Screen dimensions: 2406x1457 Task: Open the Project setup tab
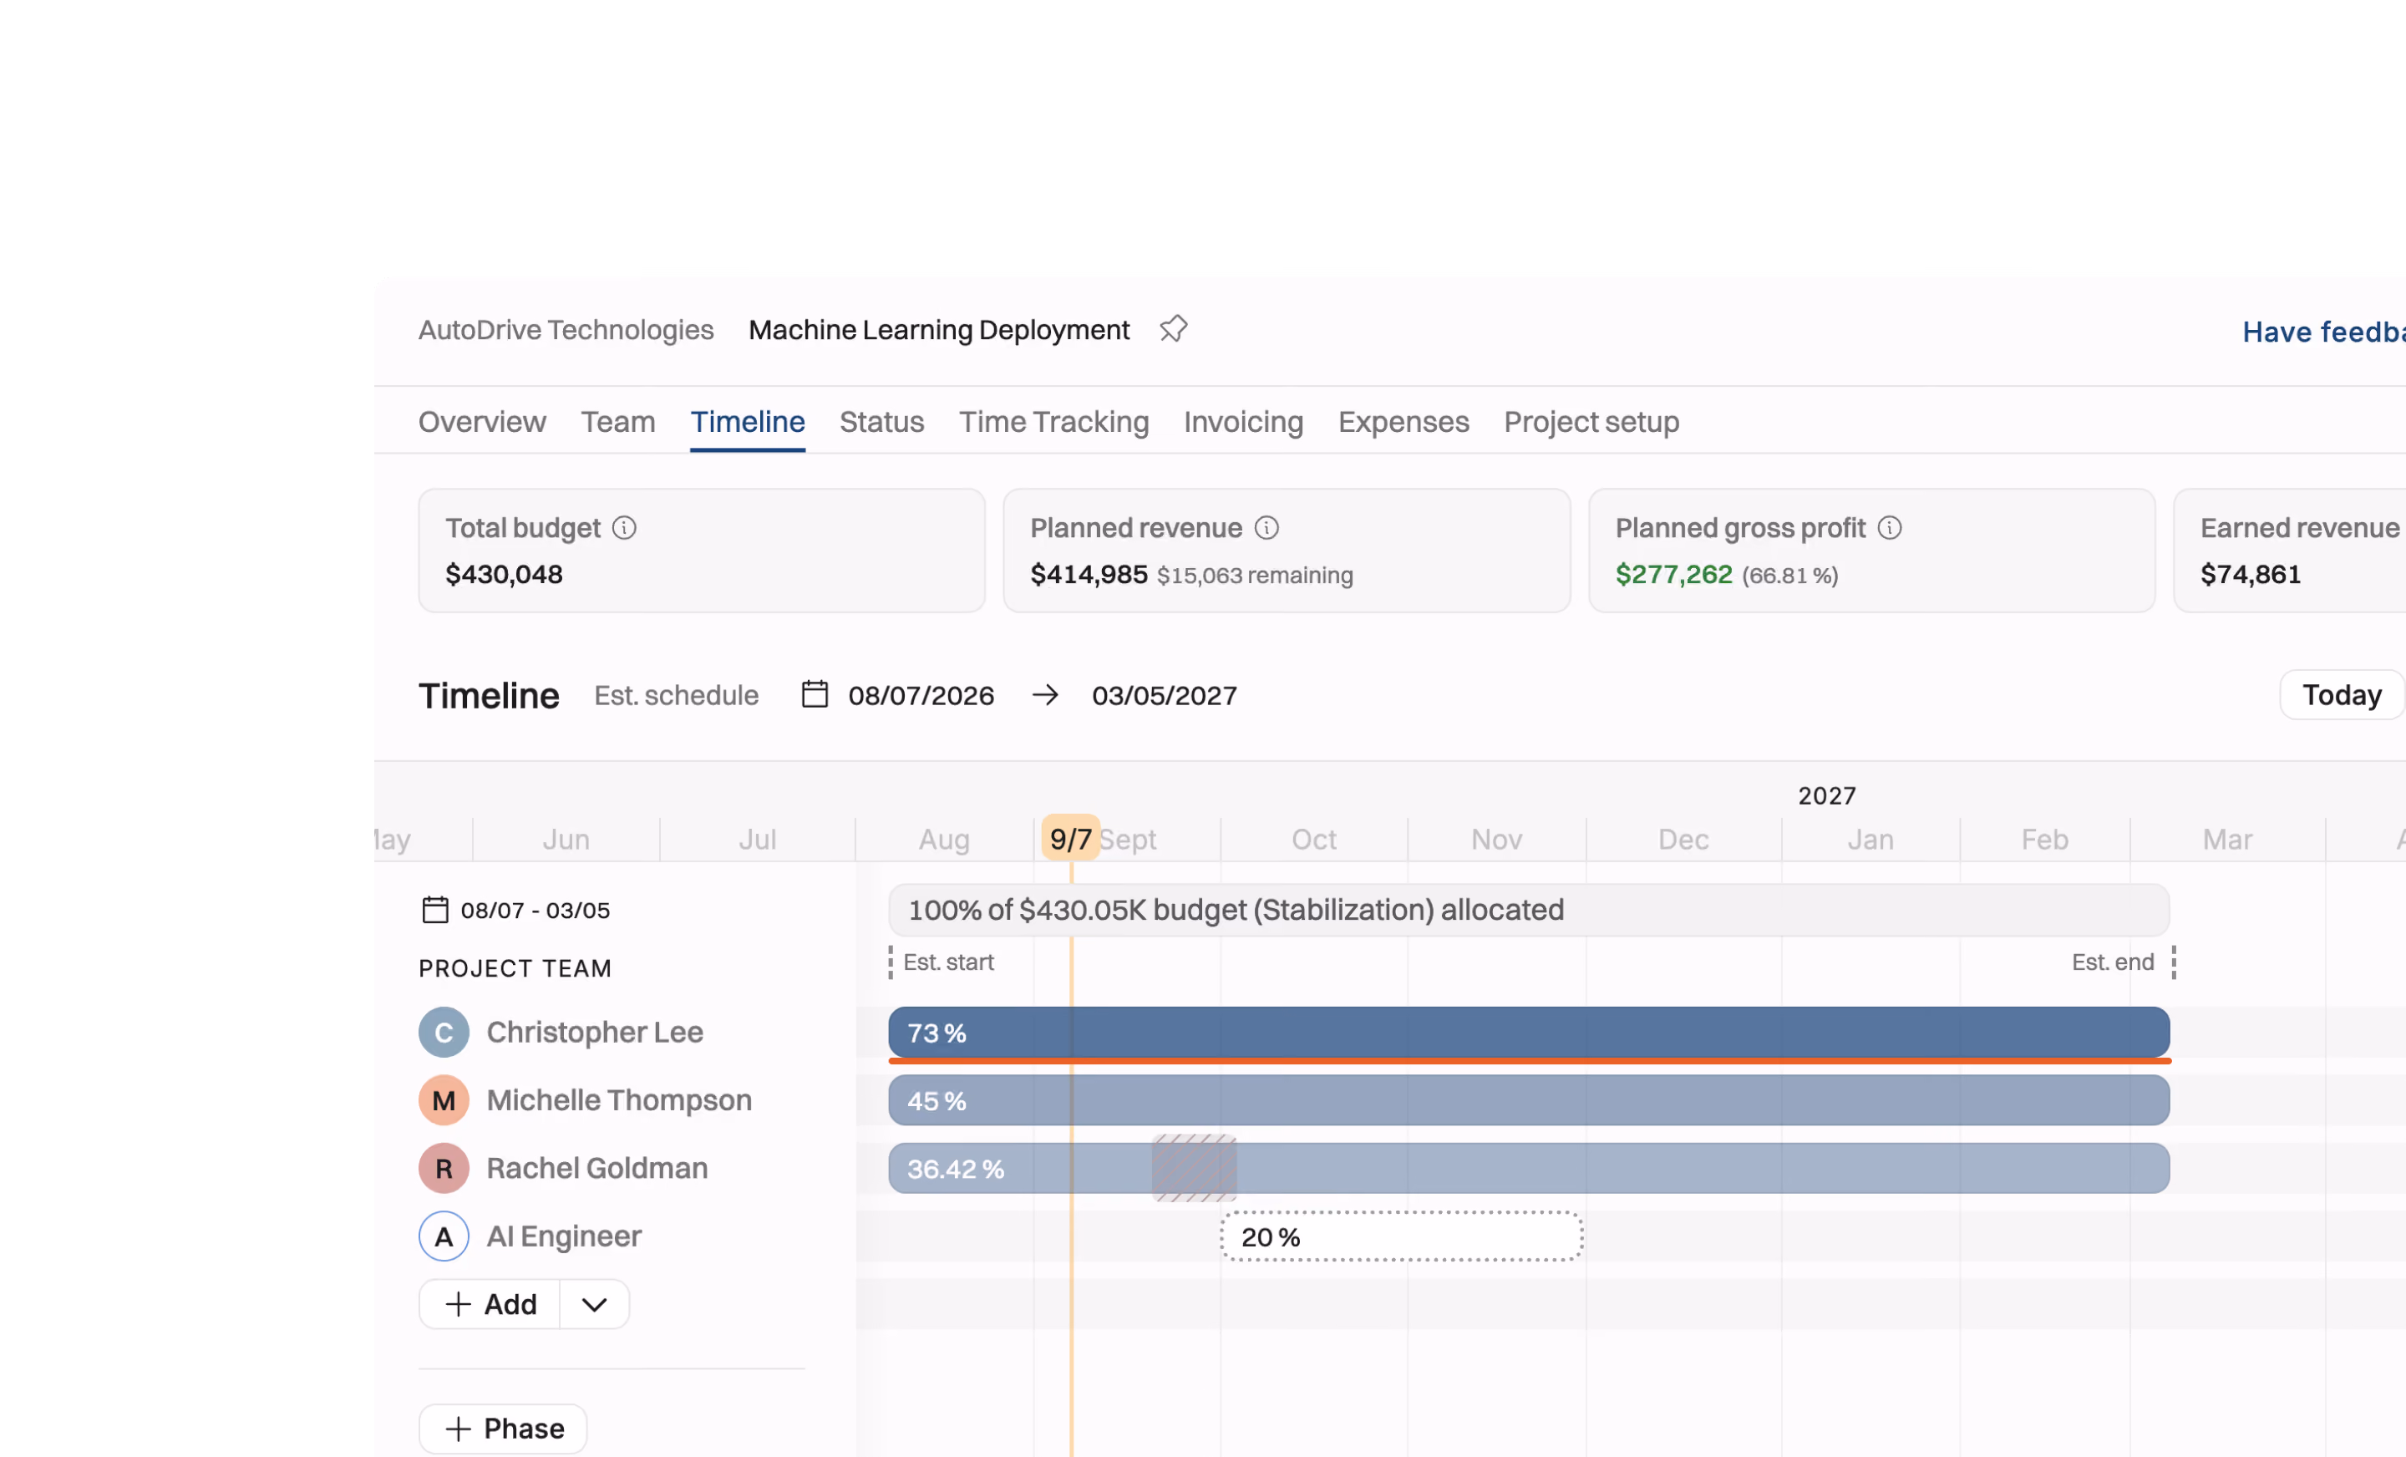1591,422
